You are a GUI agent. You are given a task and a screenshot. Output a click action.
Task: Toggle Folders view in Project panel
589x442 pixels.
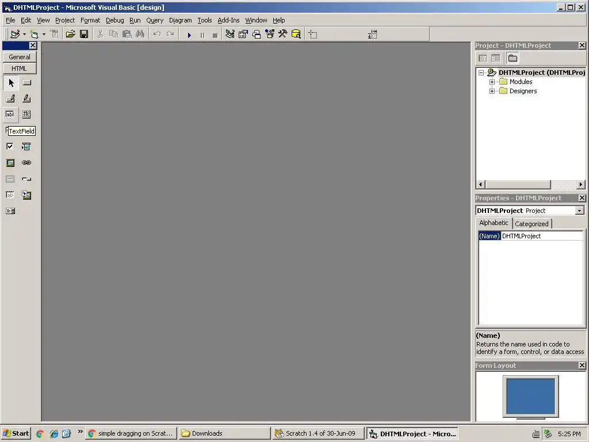[x=512, y=58]
